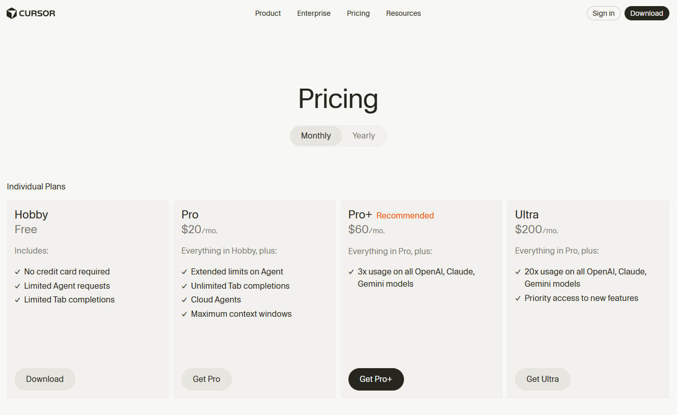Screen dimensions: 677x415
Task: Click the checkmark beside Unlimited Tab completions
Action: [x=184, y=286]
